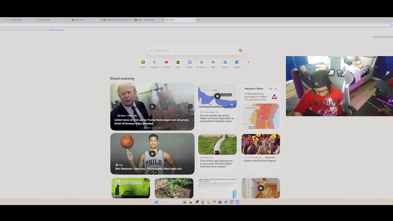
Task: Click the Search the web field
Action: pyautogui.click(x=196, y=51)
